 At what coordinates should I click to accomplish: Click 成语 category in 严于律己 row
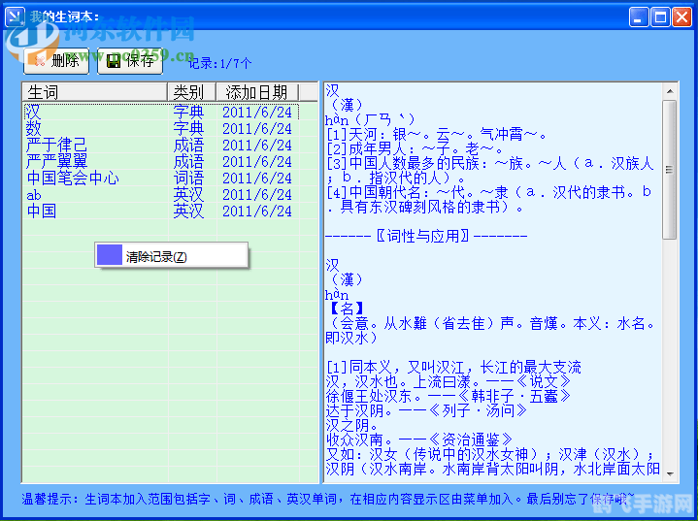click(188, 145)
